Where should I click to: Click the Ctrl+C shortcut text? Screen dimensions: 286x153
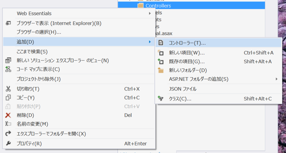click(x=132, y=98)
